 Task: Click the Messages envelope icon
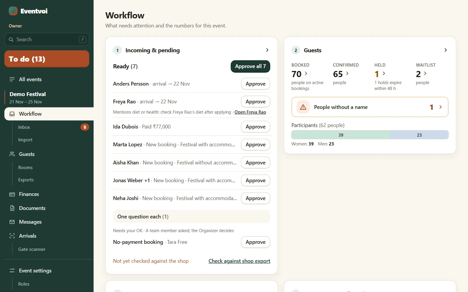click(12, 222)
